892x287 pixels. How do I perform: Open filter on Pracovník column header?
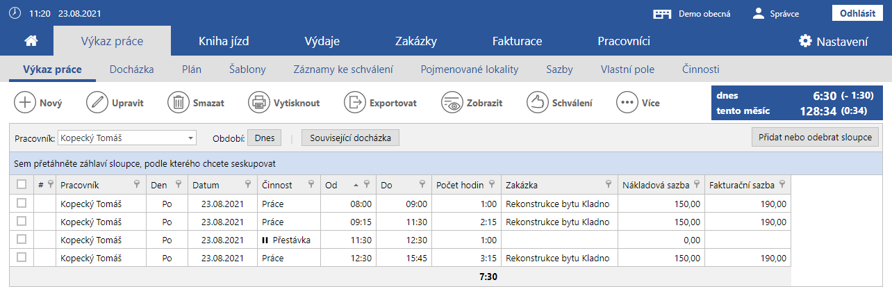point(137,184)
